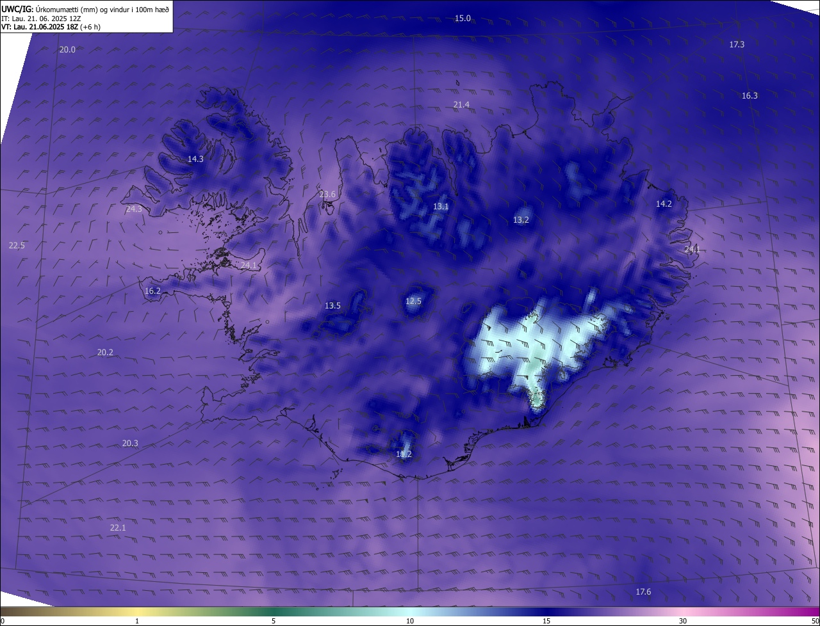Select the 11.2 value label
This screenshot has width=820, height=626.
point(404,454)
